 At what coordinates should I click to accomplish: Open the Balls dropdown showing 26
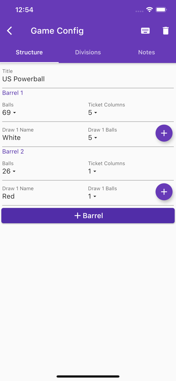point(9,171)
